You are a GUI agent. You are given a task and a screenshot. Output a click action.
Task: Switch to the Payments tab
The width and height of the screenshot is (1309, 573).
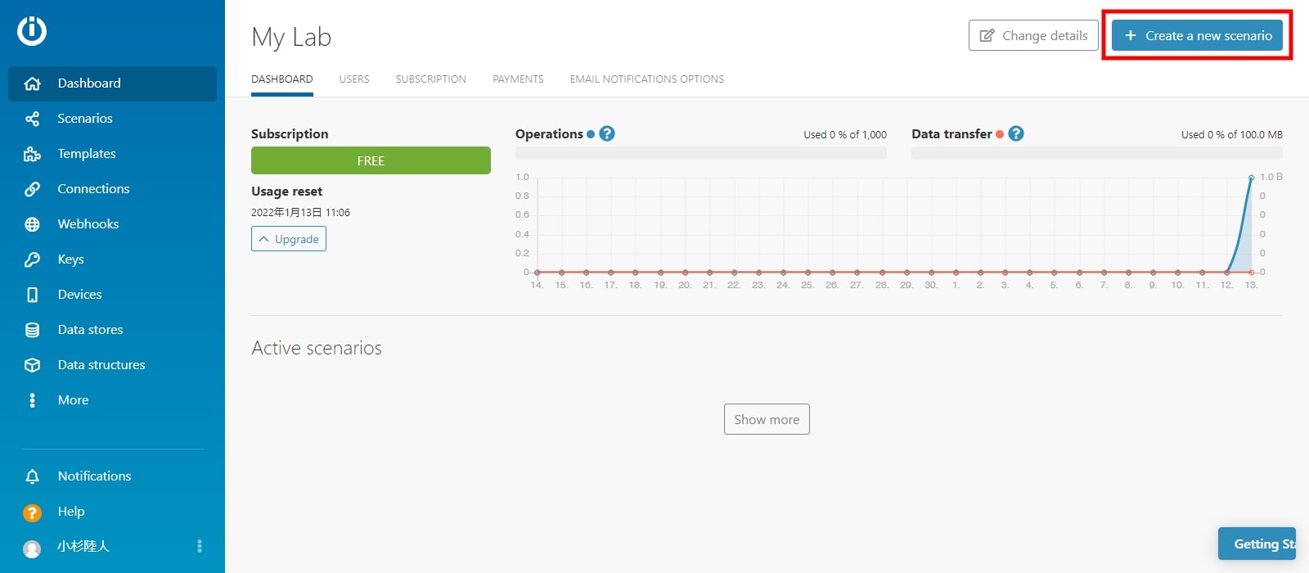518,79
